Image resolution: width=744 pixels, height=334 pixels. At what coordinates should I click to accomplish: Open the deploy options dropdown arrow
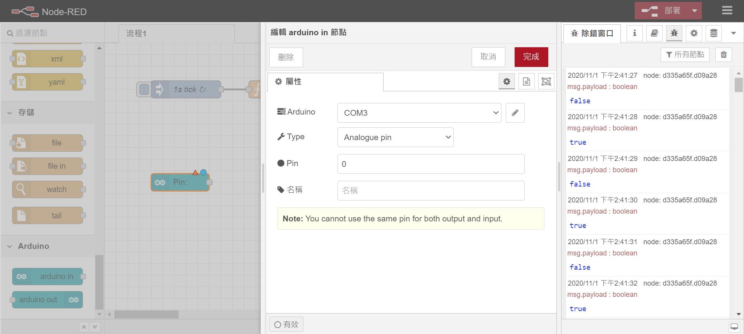[694, 11]
